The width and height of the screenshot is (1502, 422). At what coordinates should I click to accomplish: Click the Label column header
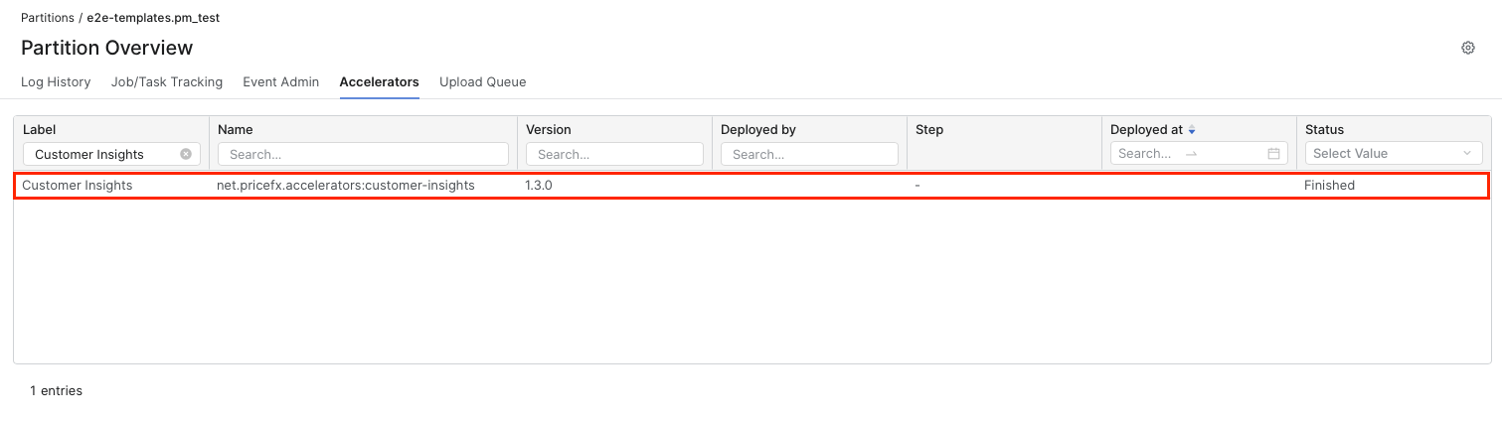point(40,130)
